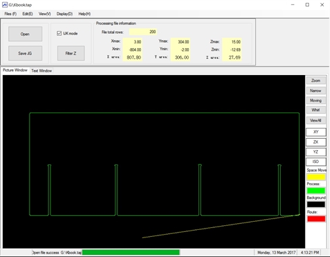Click the Zoom button
The width and height of the screenshot is (330, 257).
pos(316,80)
